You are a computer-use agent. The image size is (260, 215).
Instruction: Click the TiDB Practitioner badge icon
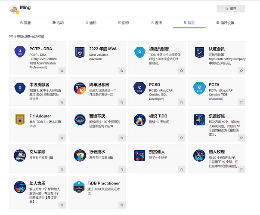click(79, 187)
